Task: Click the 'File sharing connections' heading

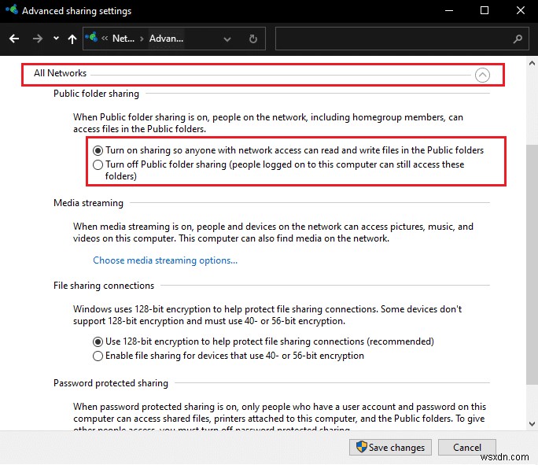Action: 104,286
